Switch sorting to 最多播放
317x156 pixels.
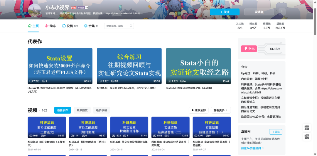pyautogui.click(x=82, y=110)
